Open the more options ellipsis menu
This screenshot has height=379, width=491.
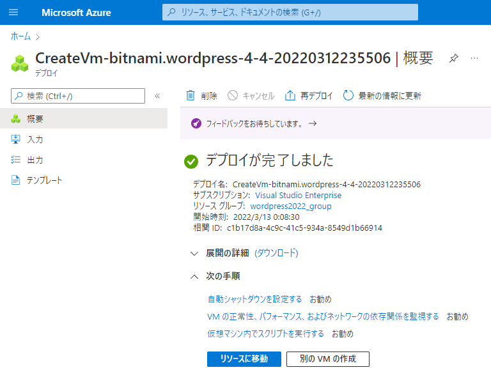(x=474, y=58)
